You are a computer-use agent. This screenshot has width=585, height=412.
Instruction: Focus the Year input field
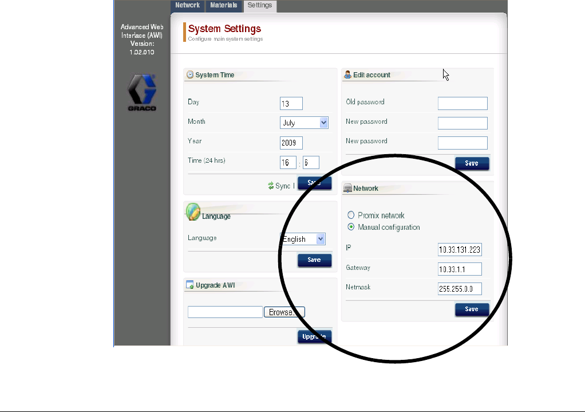coord(291,143)
